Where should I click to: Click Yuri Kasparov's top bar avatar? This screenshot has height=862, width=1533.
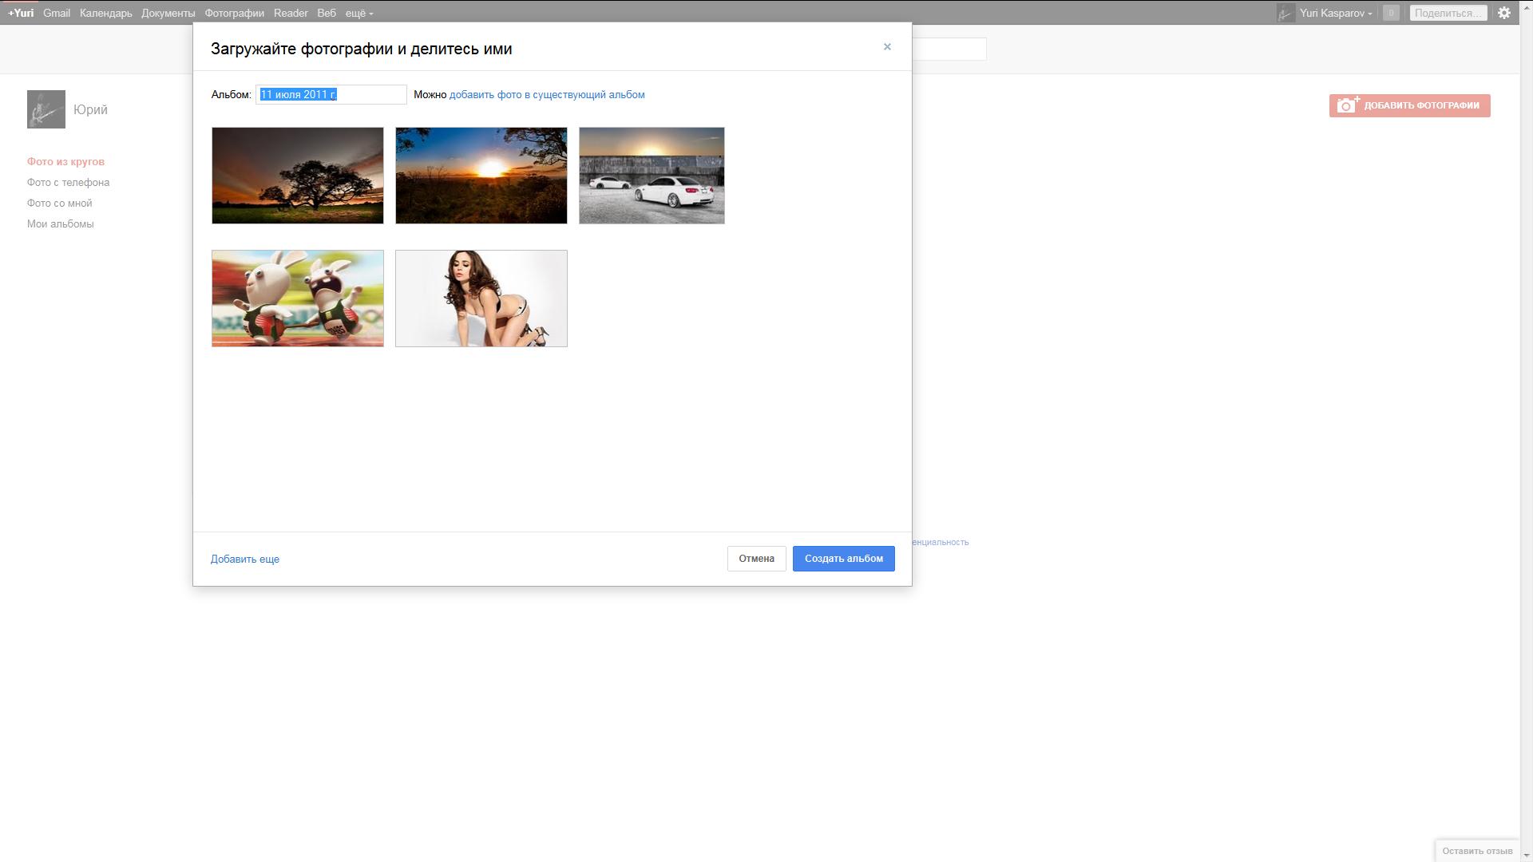pyautogui.click(x=1285, y=13)
